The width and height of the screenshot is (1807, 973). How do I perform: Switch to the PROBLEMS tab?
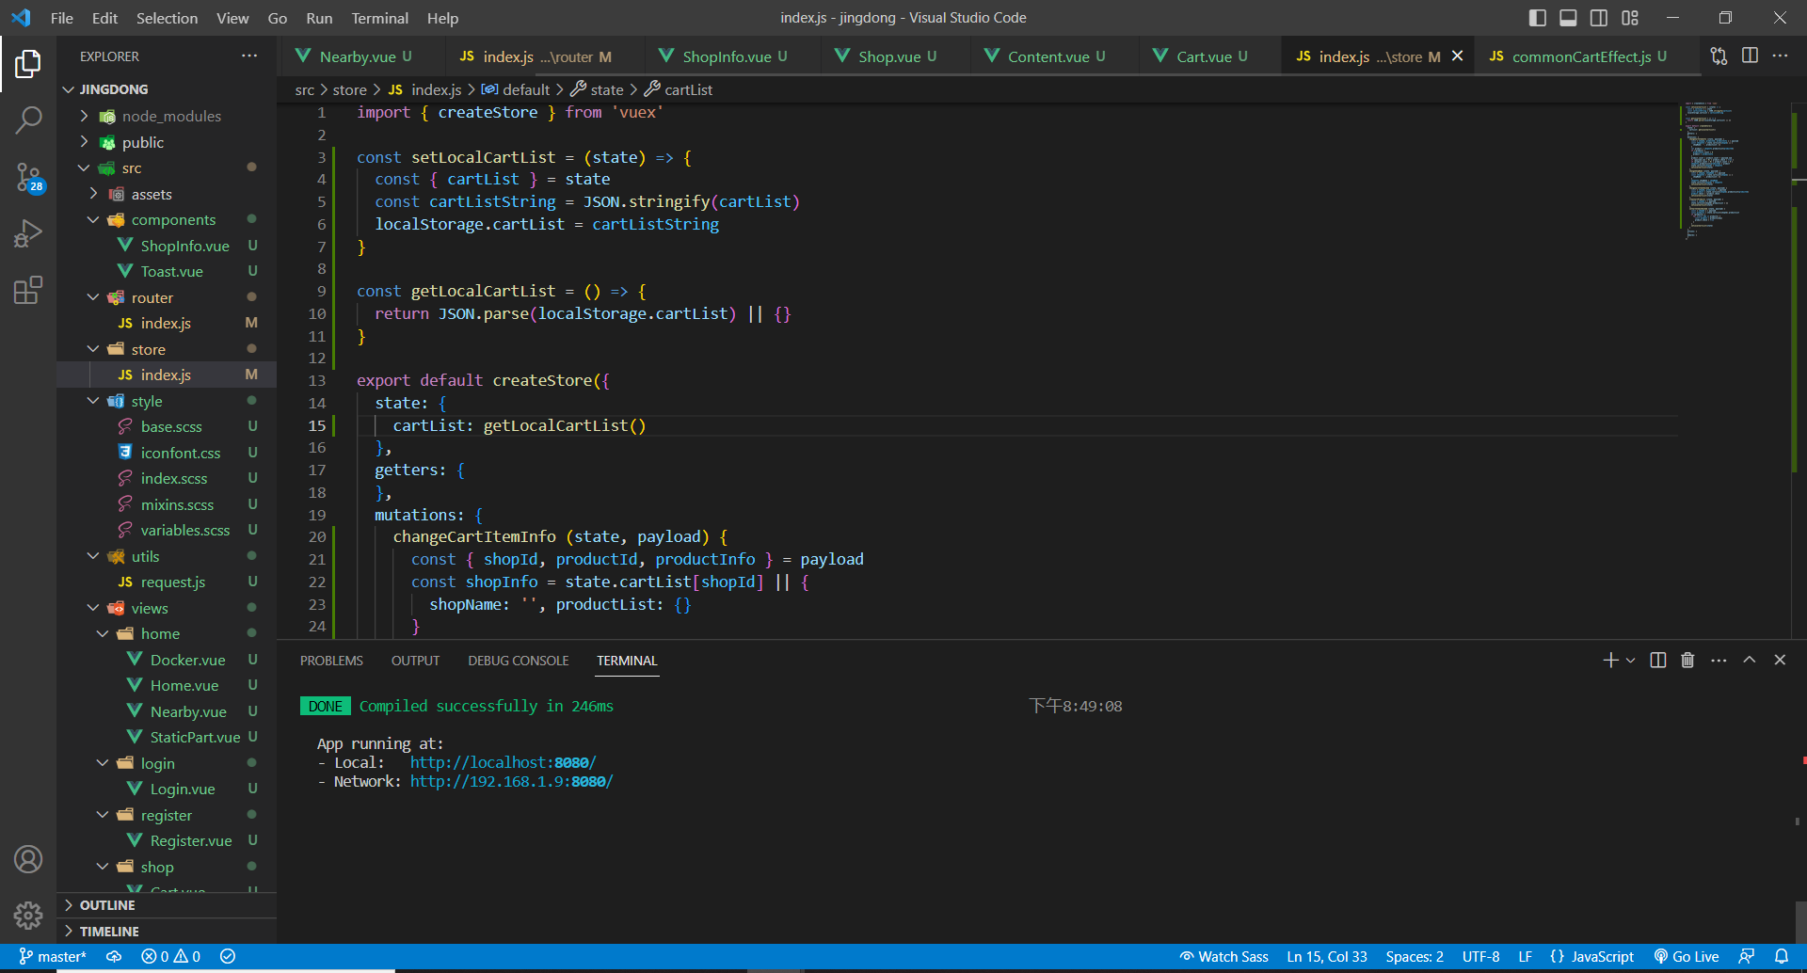click(331, 661)
